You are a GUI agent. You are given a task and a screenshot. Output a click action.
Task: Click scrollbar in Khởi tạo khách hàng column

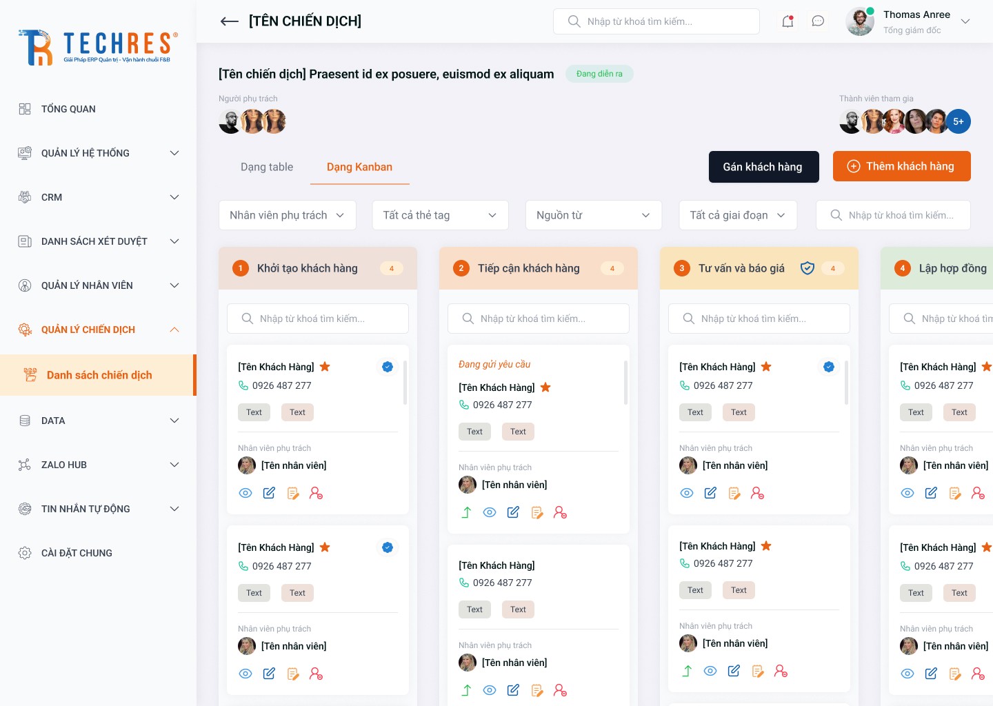point(405,382)
